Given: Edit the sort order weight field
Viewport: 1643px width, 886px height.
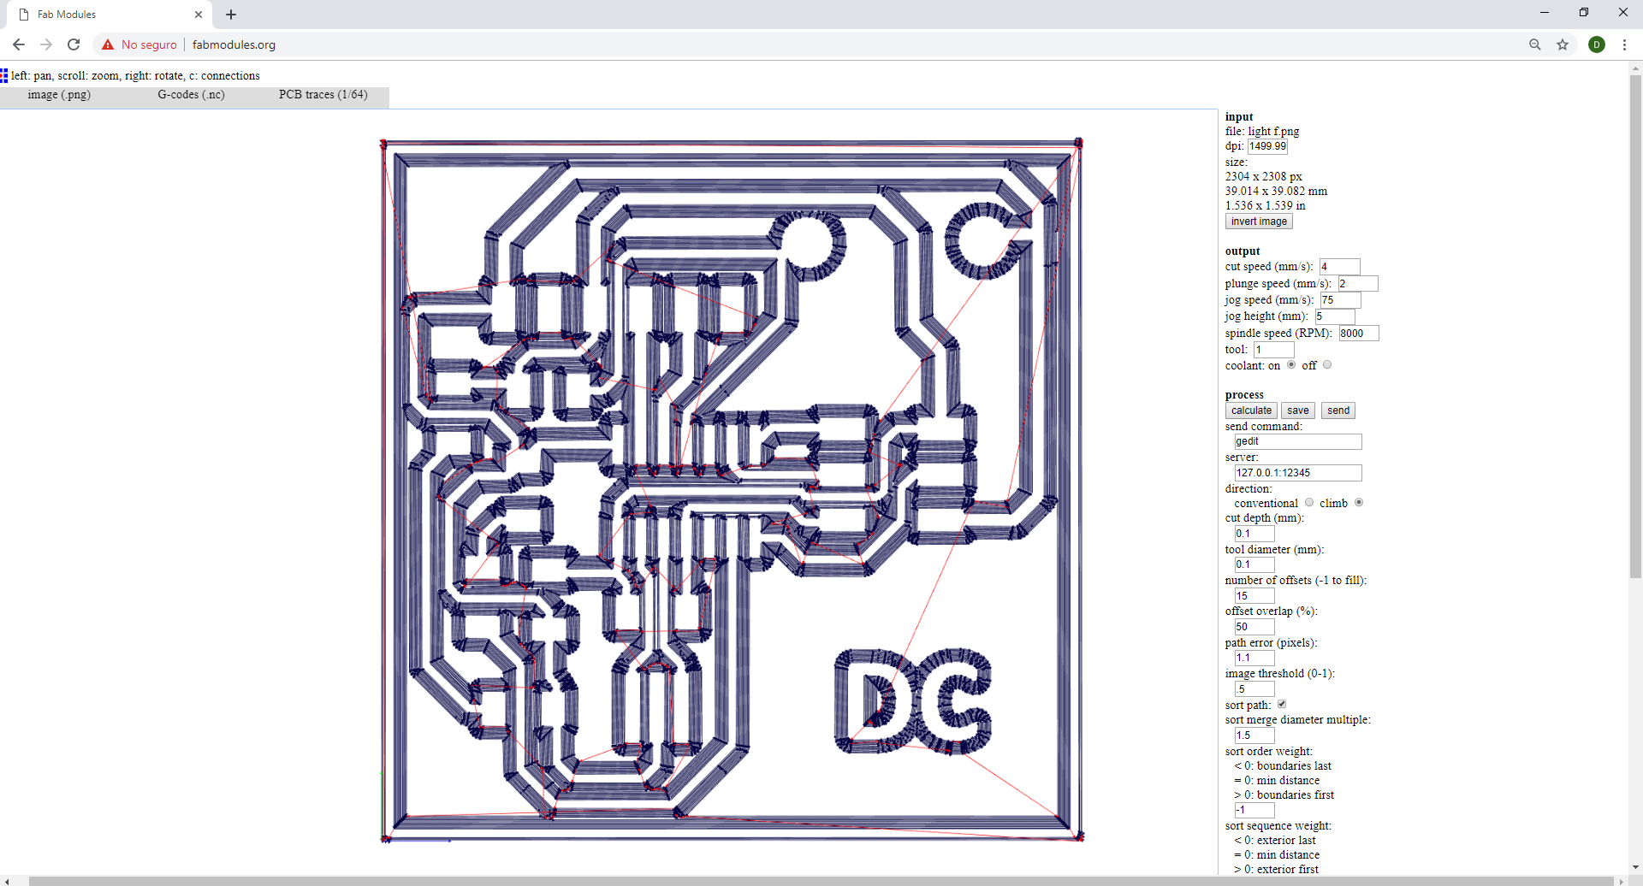Looking at the screenshot, I should pos(1254,810).
